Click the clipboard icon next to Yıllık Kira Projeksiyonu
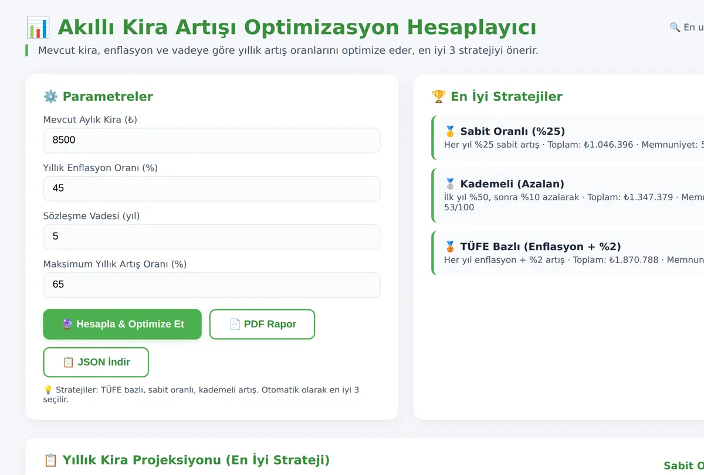This screenshot has height=475, width=704. pos(51,460)
